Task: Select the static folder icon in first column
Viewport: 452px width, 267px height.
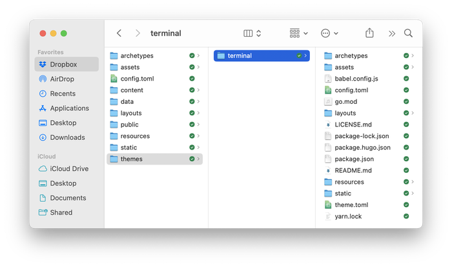Action: (x=114, y=148)
